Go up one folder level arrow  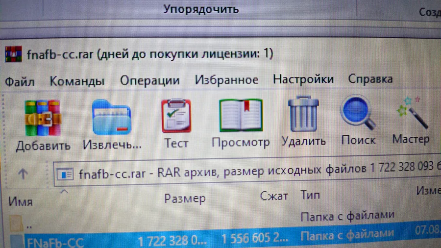[23, 174]
